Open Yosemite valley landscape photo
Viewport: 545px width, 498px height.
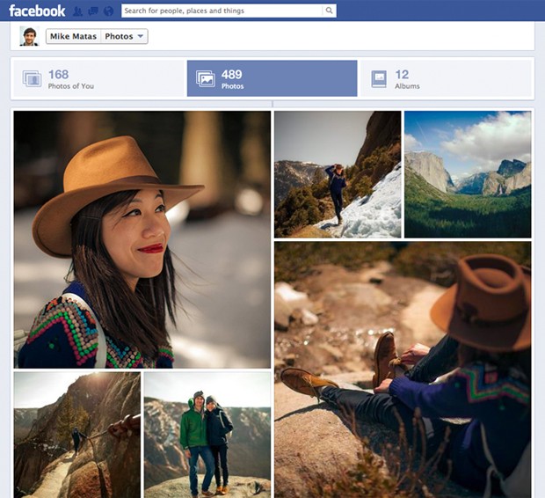(x=467, y=173)
